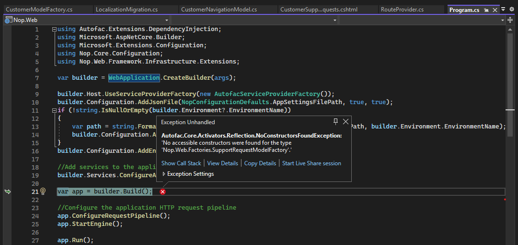Click the app.Run(); statement

pyautogui.click(x=76, y=240)
